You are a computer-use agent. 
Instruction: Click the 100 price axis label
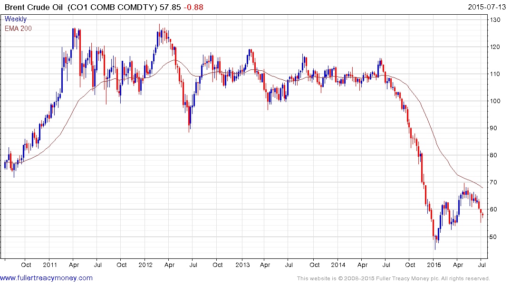495,101
